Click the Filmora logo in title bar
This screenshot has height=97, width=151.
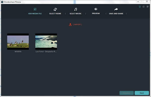pos(2,2)
